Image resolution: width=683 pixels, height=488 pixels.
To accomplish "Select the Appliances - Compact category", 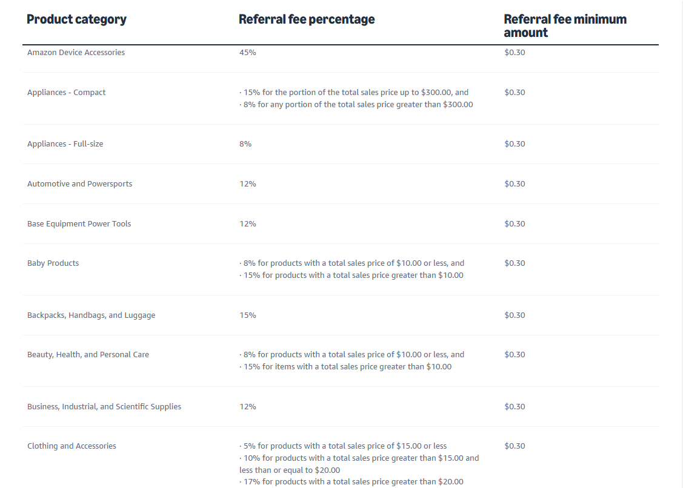I will [x=66, y=92].
